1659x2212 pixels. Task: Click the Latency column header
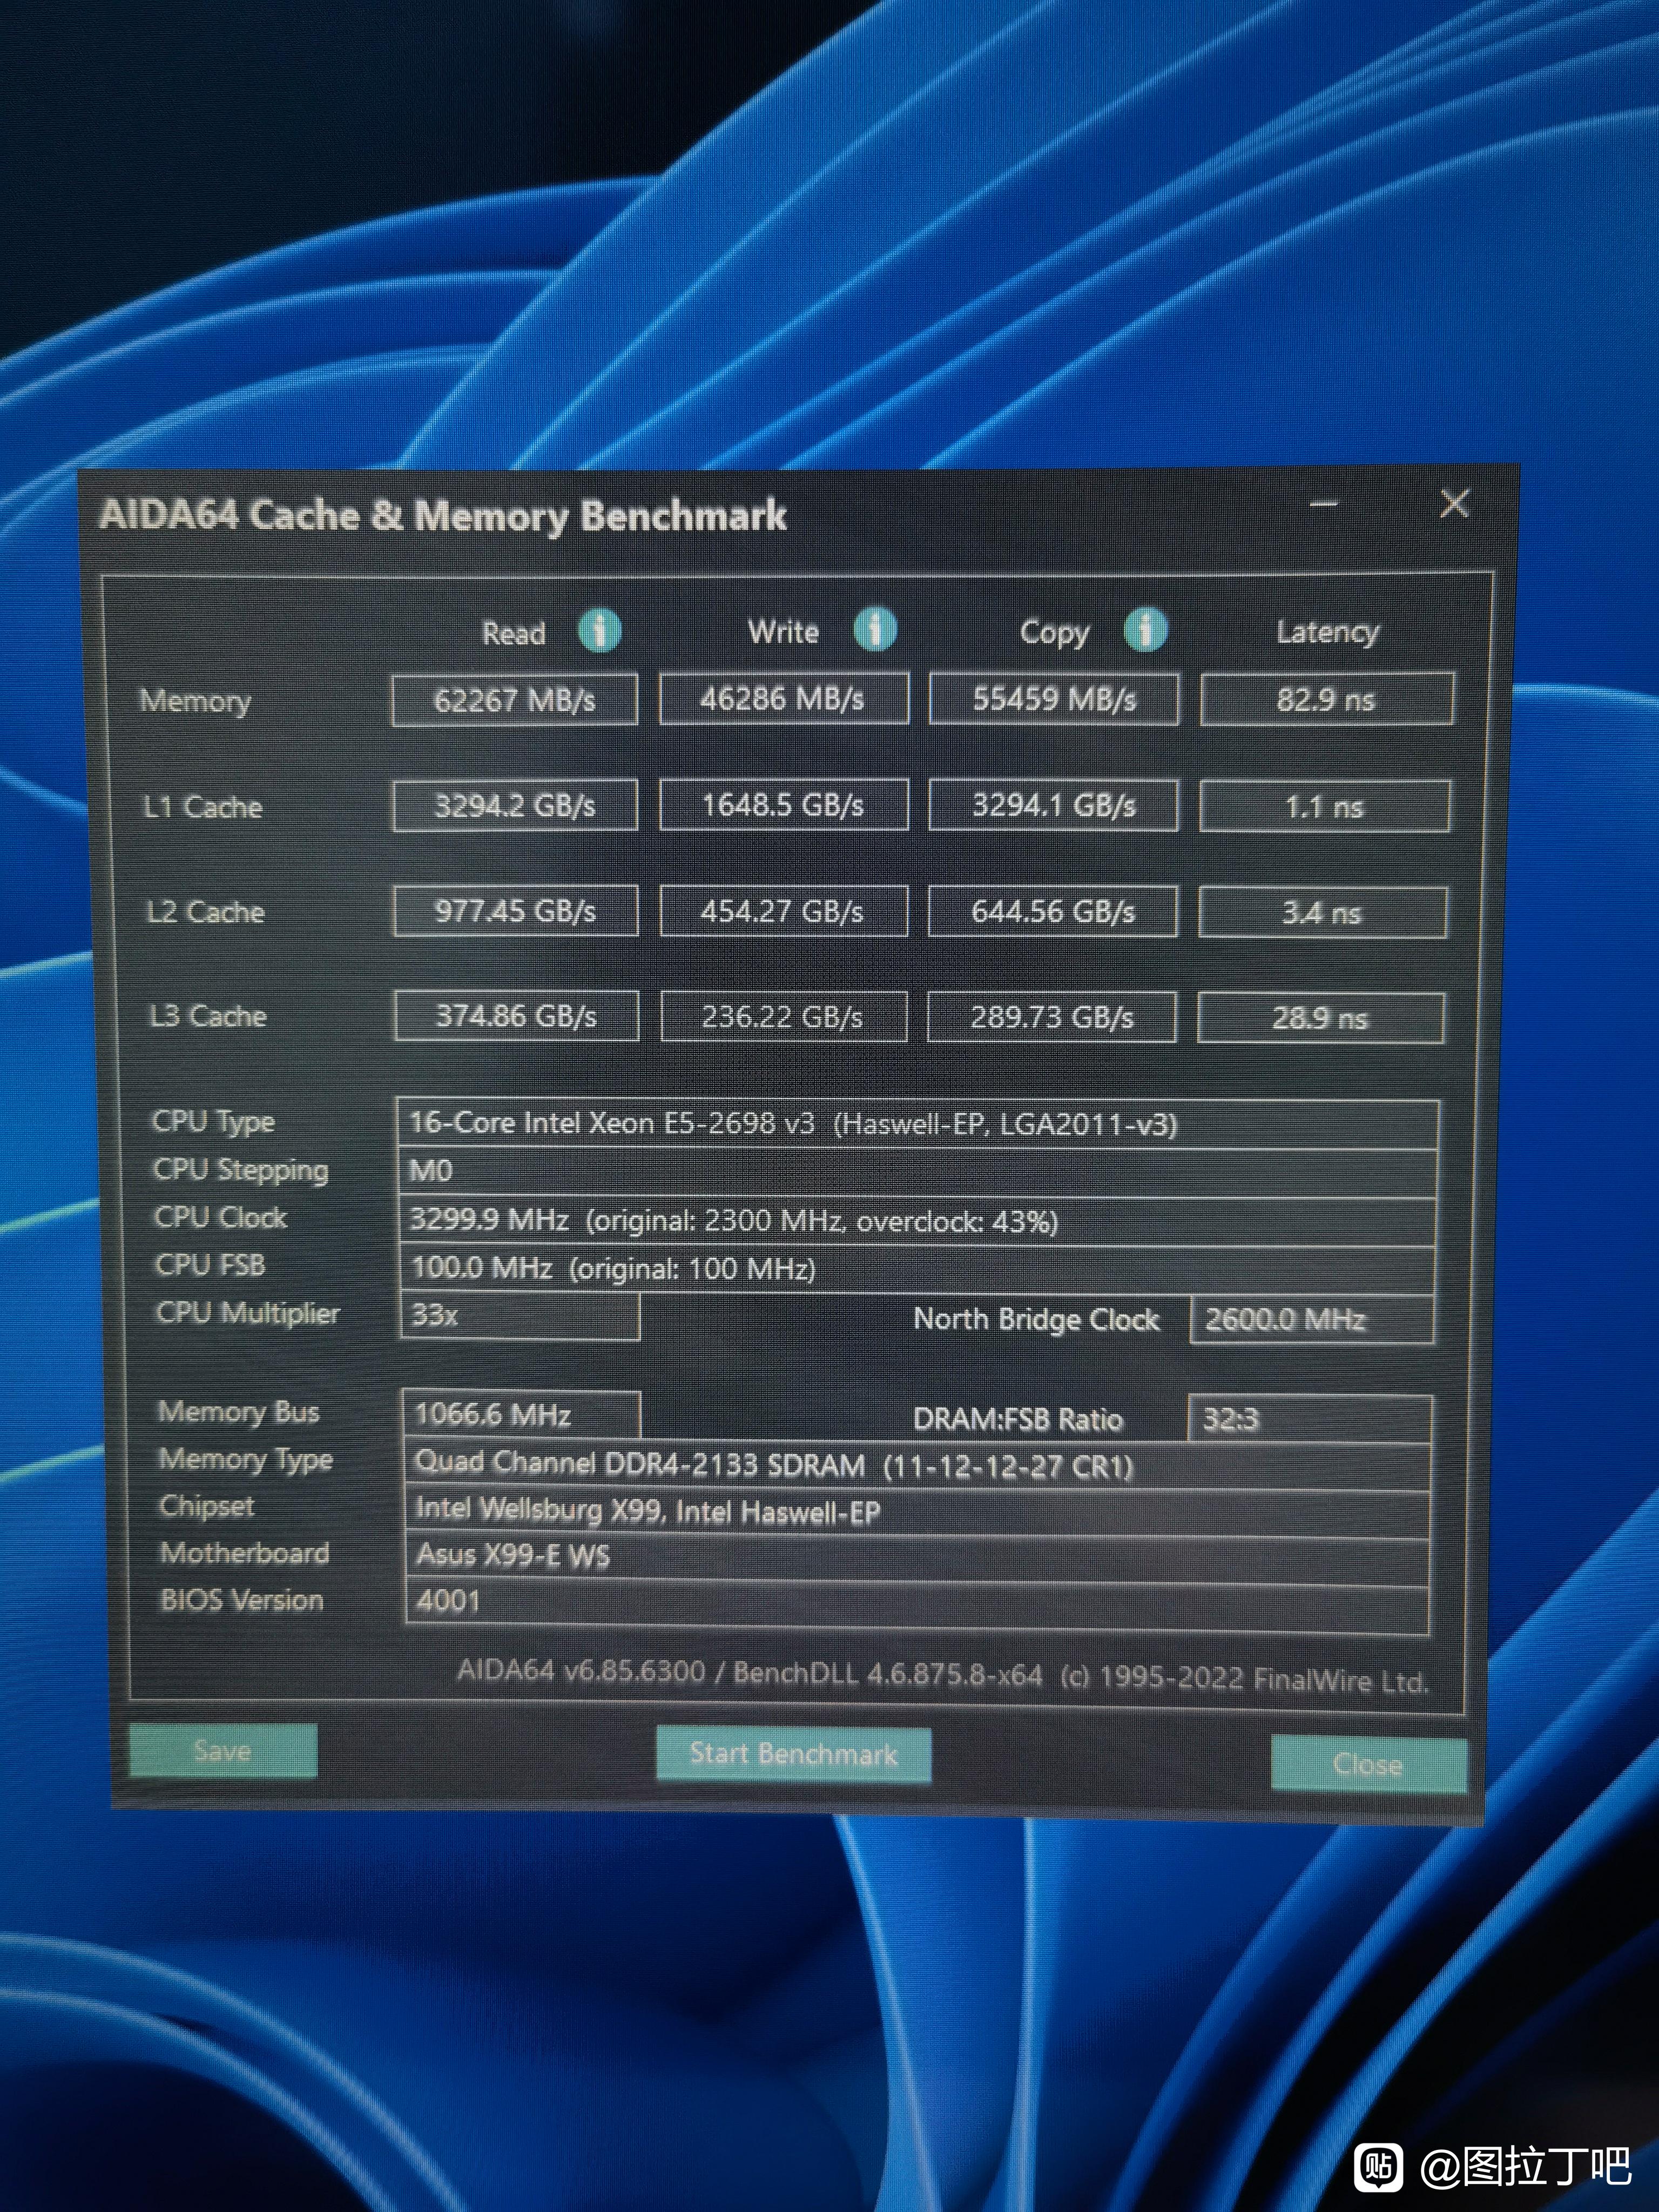pos(1327,633)
